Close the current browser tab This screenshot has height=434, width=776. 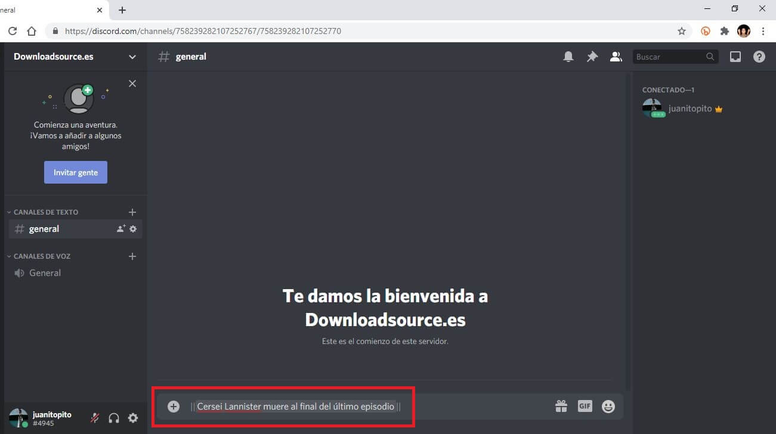point(99,10)
